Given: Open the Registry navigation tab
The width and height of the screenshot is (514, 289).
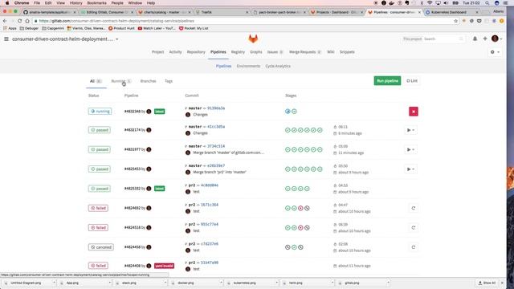Looking at the screenshot, I should click(x=238, y=52).
